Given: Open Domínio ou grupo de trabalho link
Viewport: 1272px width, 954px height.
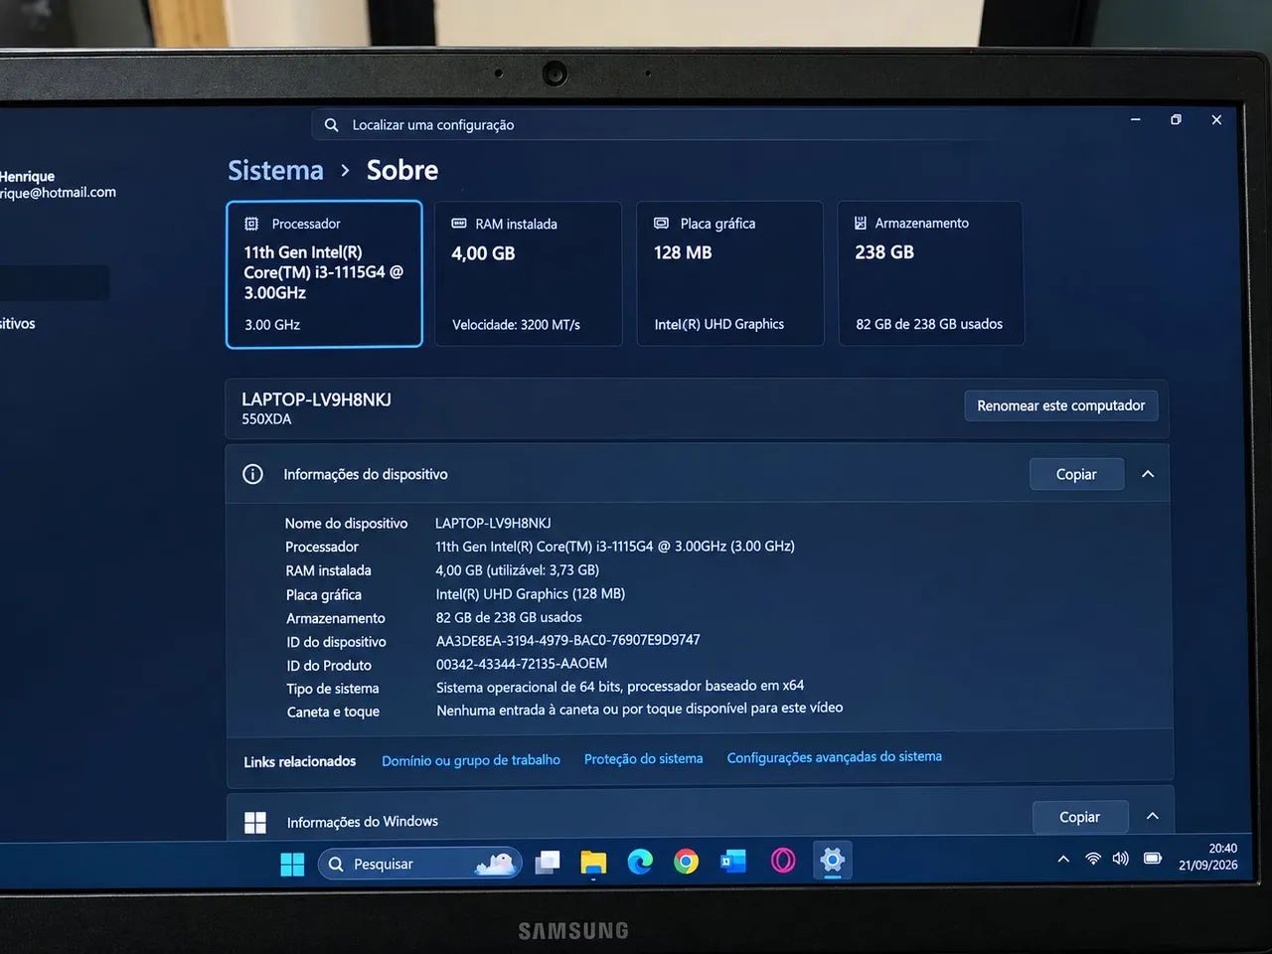Looking at the screenshot, I should pyautogui.click(x=471, y=760).
